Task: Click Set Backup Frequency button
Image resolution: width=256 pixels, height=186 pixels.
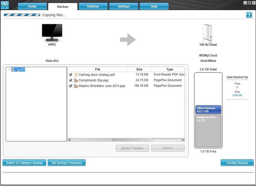Action: tap(67, 163)
